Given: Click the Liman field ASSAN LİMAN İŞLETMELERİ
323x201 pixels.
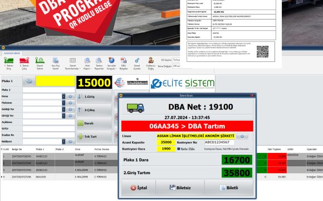Looking at the screenshot, I should tap(195, 136).
